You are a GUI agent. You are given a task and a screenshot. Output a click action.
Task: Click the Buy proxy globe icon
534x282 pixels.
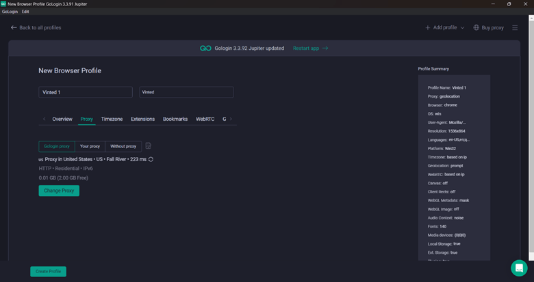(476, 27)
